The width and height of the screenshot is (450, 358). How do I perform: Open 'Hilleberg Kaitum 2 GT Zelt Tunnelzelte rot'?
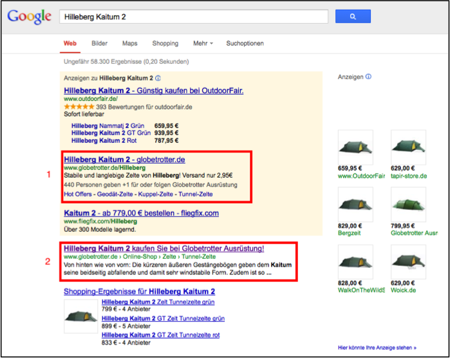point(161,335)
